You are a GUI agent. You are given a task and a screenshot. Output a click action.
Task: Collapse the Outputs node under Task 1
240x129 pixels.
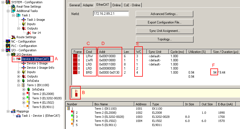coord(18,28)
